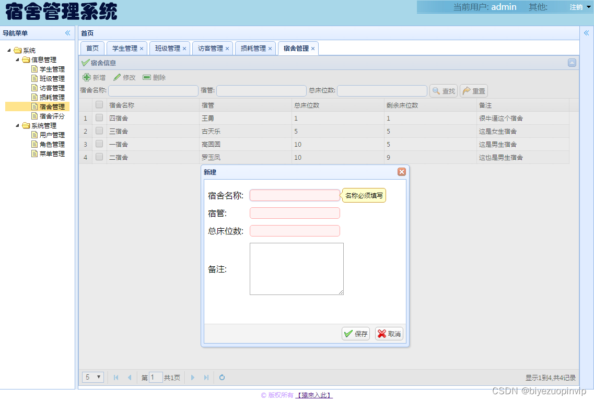Click the 保存 button in the 新建 dialog

tap(355, 333)
